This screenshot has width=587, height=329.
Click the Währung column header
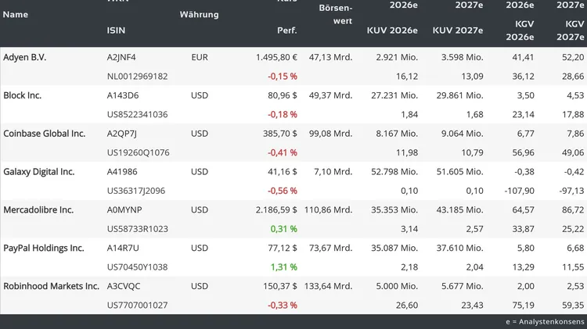[199, 15]
